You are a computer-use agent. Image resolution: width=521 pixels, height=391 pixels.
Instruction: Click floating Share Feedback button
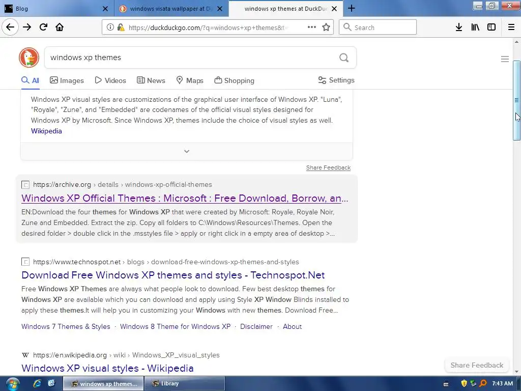(477, 365)
